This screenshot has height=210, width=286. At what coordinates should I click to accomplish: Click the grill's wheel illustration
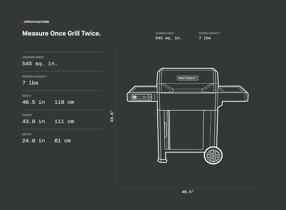click(213, 155)
